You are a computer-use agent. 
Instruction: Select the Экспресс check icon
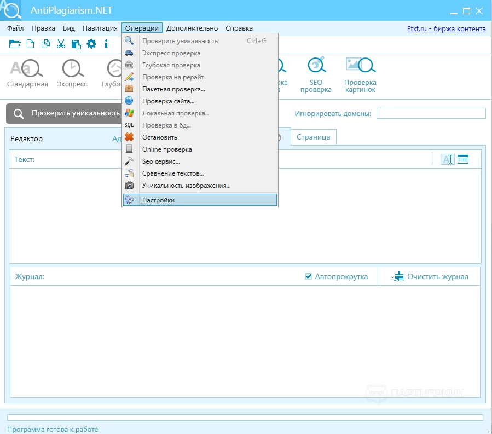click(72, 73)
